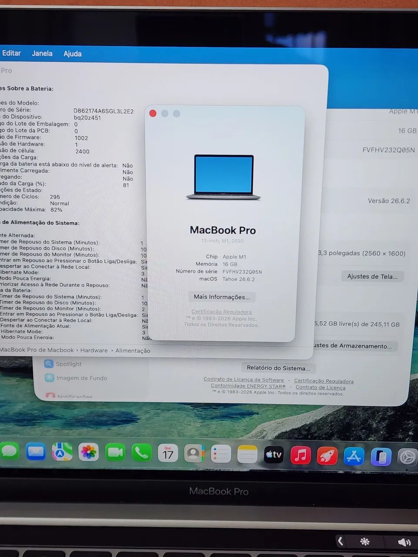Launch Apple TV from the Dock
The image size is (418, 557).
274,455
